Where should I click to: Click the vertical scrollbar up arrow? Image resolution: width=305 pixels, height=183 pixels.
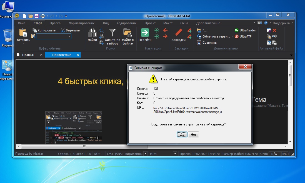click(x=290, y=62)
